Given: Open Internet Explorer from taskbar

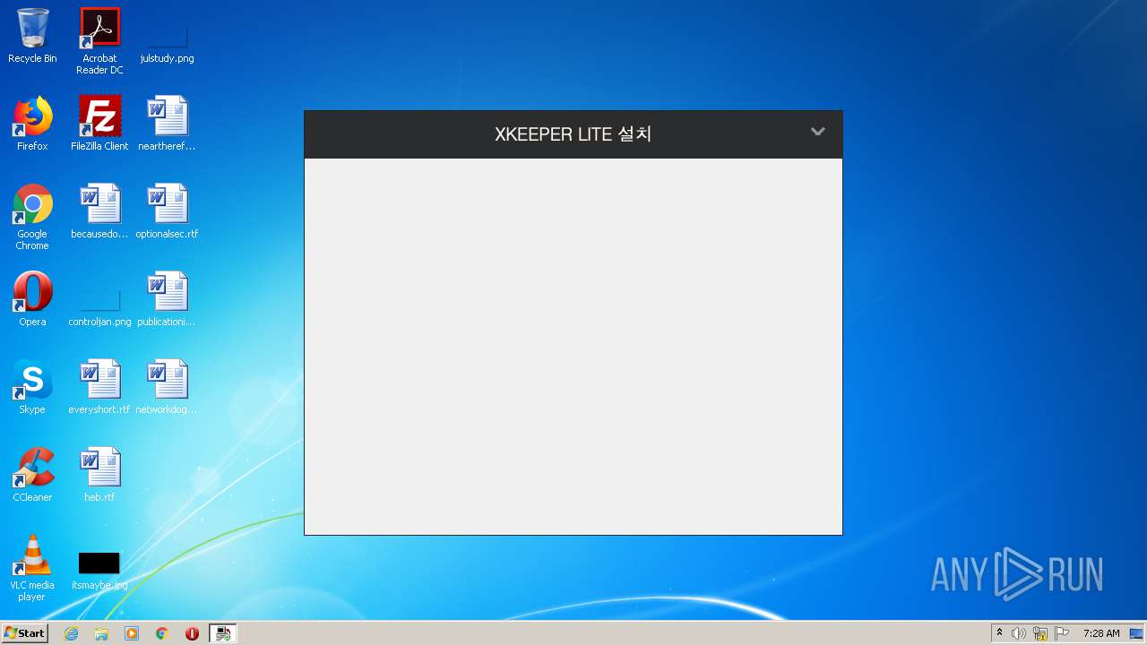Looking at the screenshot, I should pyautogui.click(x=71, y=633).
